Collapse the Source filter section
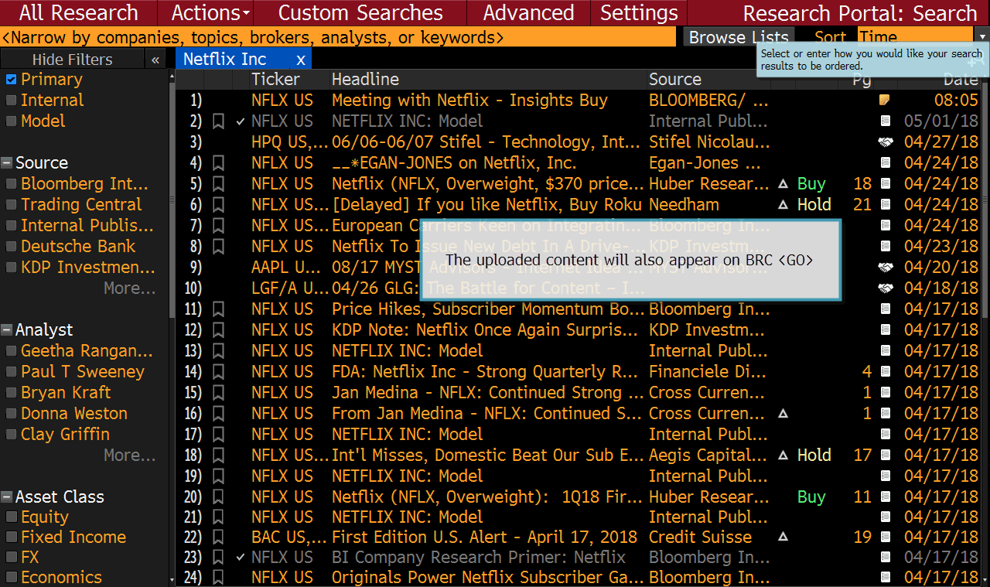 coord(7,162)
